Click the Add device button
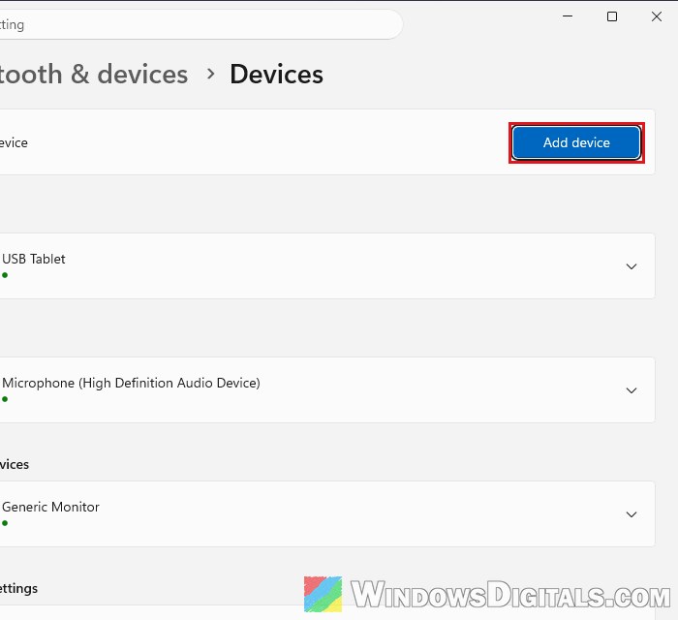Screen dimensions: 678x620 (576, 142)
